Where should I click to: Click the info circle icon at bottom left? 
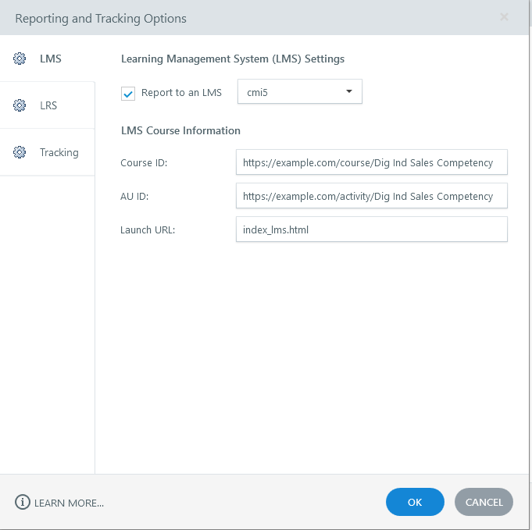(23, 503)
